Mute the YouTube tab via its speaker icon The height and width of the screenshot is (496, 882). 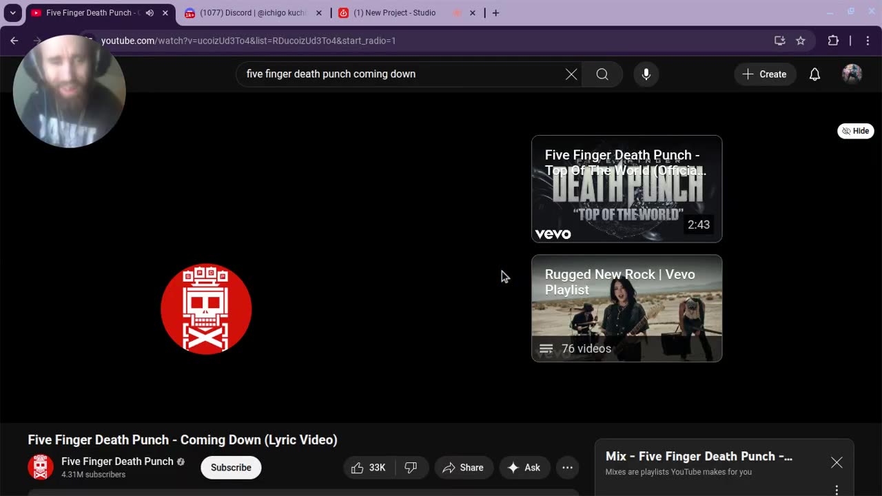150,12
